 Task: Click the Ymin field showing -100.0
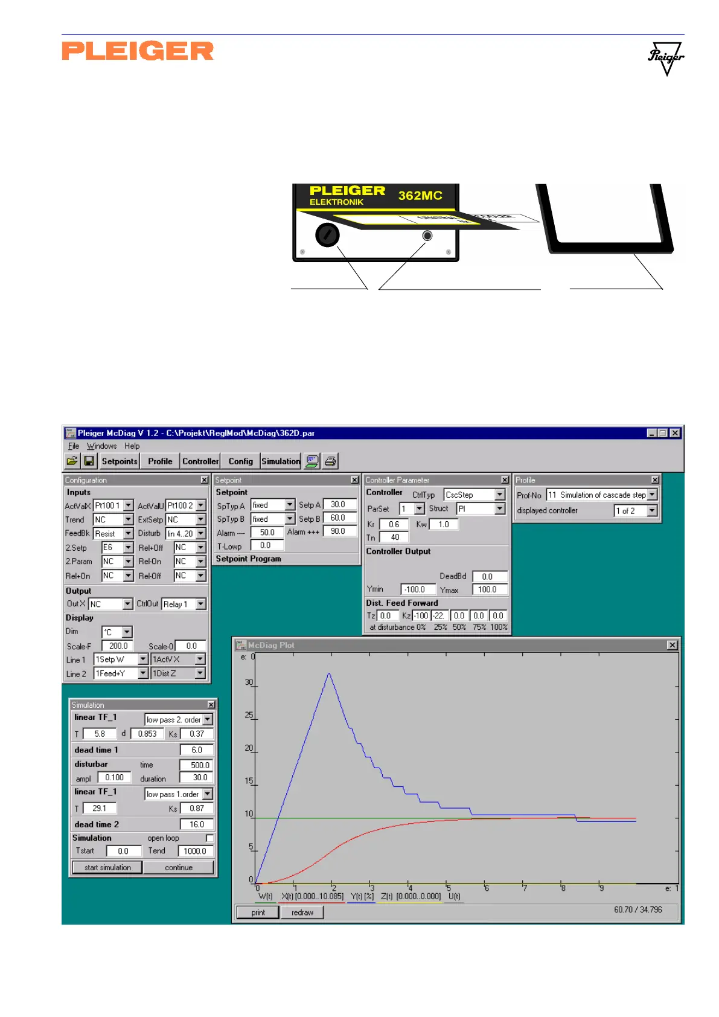[x=418, y=589]
